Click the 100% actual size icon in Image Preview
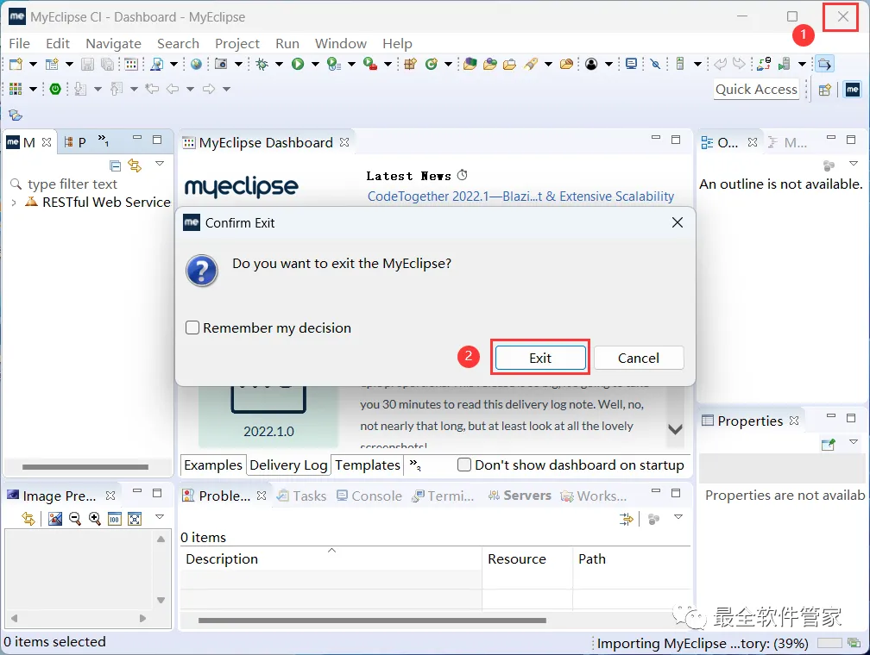Image resolution: width=870 pixels, height=655 pixels. [x=115, y=519]
